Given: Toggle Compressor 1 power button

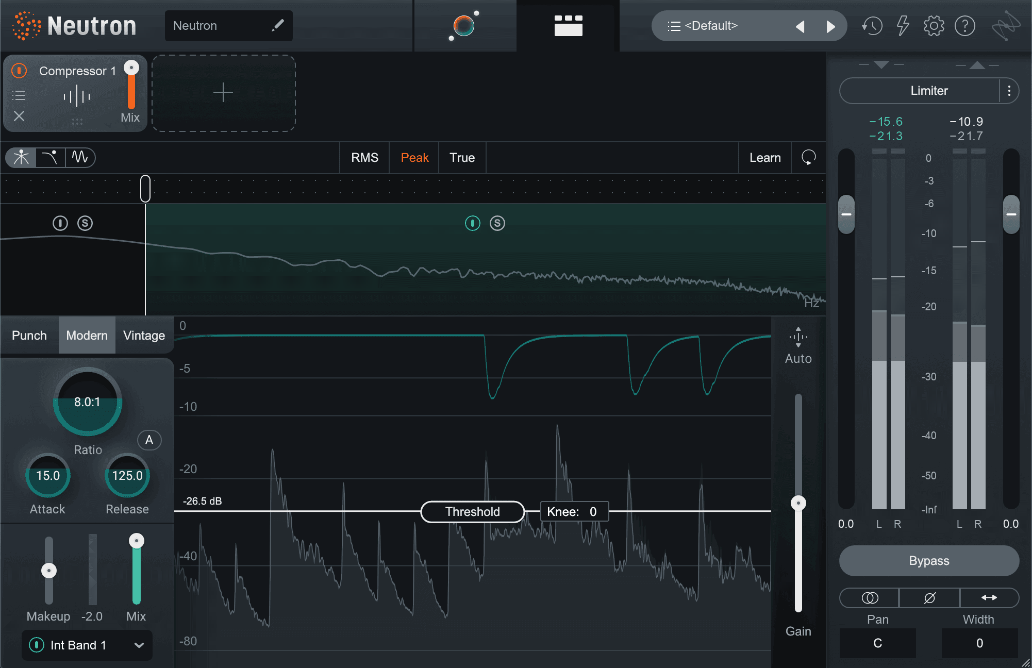Looking at the screenshot, I should 19,71.
